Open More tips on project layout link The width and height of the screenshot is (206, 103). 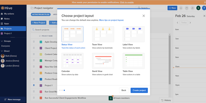pos(111,20)
